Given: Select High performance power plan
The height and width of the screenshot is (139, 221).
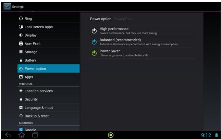Looking at the screenshot, I should coord(142,31).
